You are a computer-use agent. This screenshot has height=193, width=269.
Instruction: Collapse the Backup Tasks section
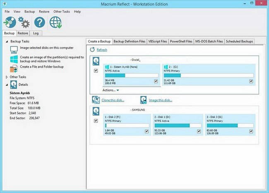pyautogui.click(x=6, y=42)
